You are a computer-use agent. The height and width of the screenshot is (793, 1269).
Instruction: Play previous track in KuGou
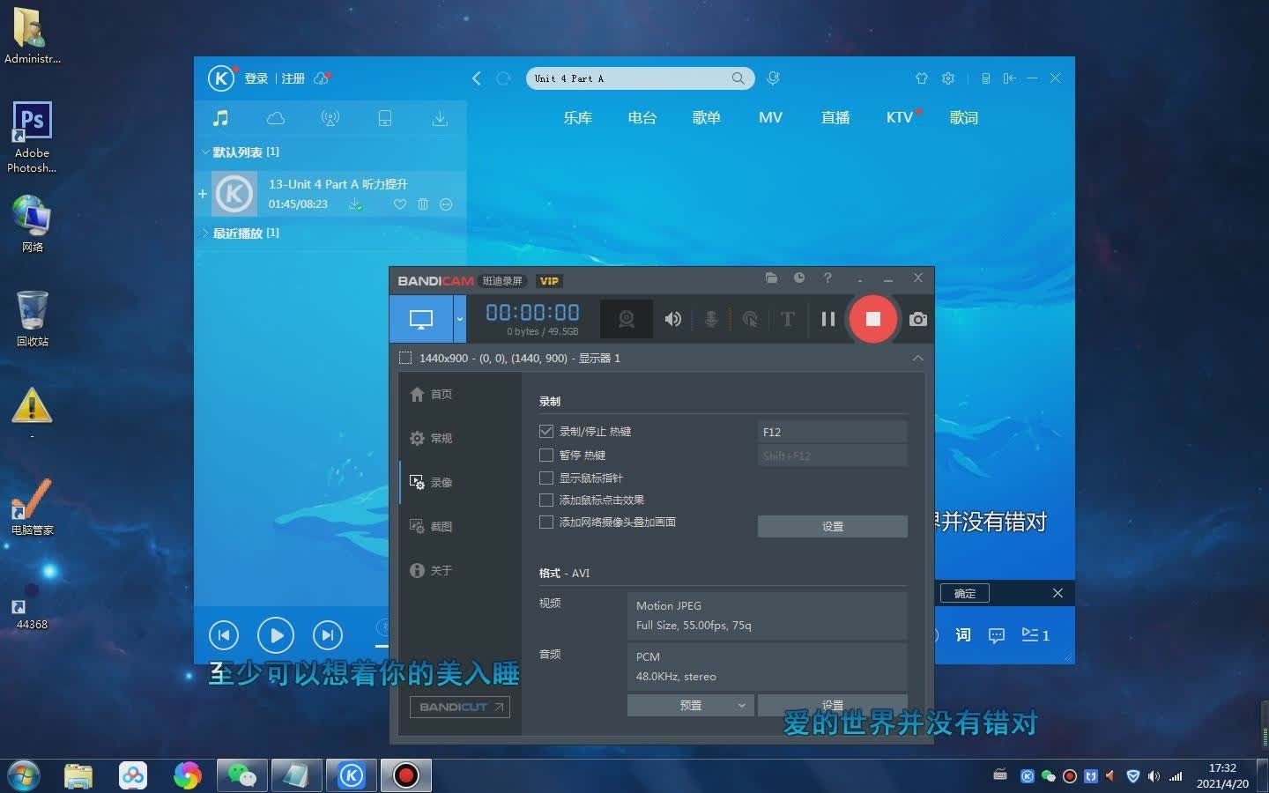pyautogui.click(x=224, y=634)
